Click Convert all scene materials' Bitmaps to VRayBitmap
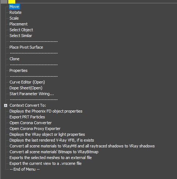 click(54, 152)
